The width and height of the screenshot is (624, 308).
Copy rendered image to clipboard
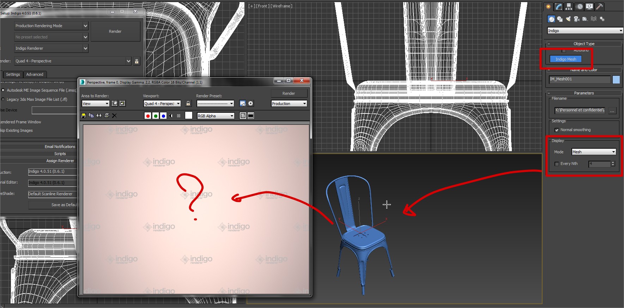91,116
